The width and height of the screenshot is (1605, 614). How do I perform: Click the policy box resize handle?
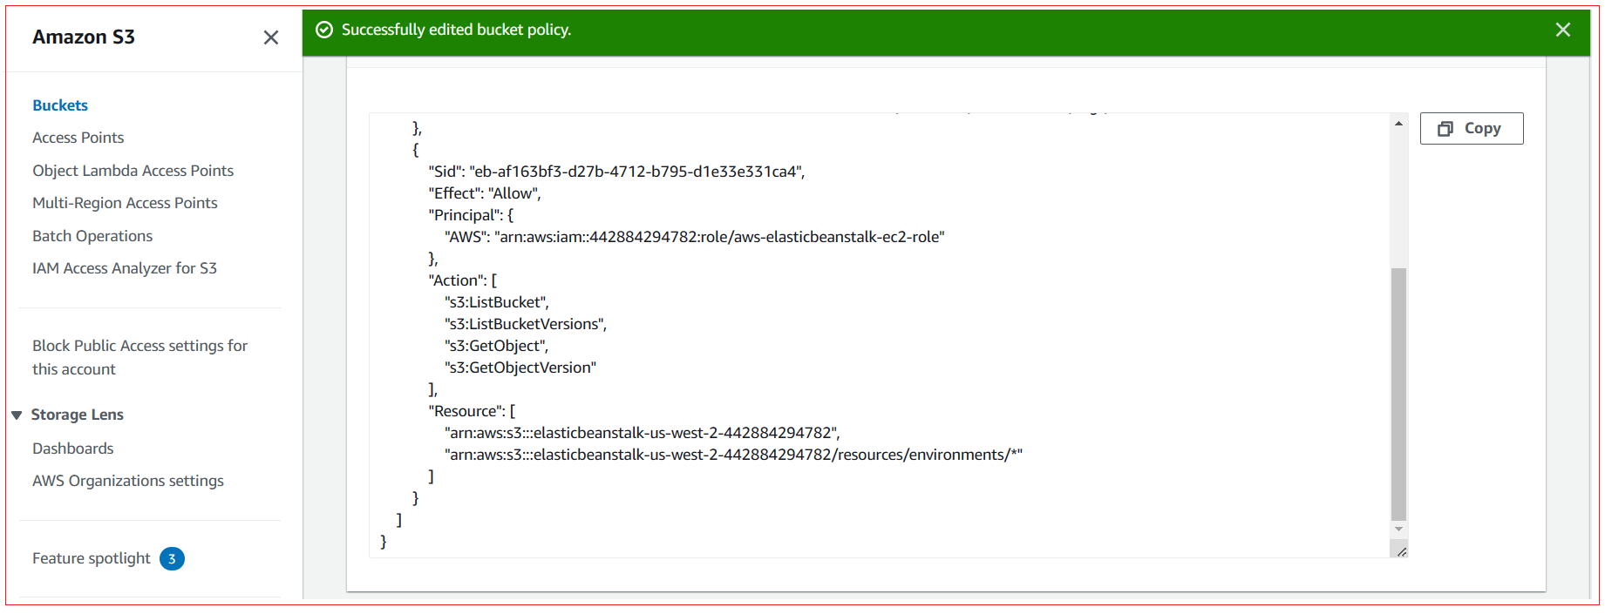[1401, 551]
